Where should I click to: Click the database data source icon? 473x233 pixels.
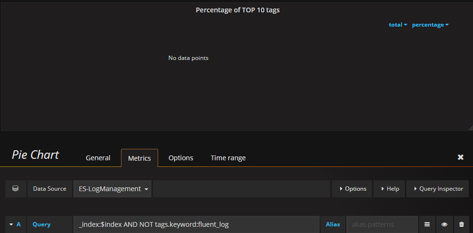click(15, 188)
